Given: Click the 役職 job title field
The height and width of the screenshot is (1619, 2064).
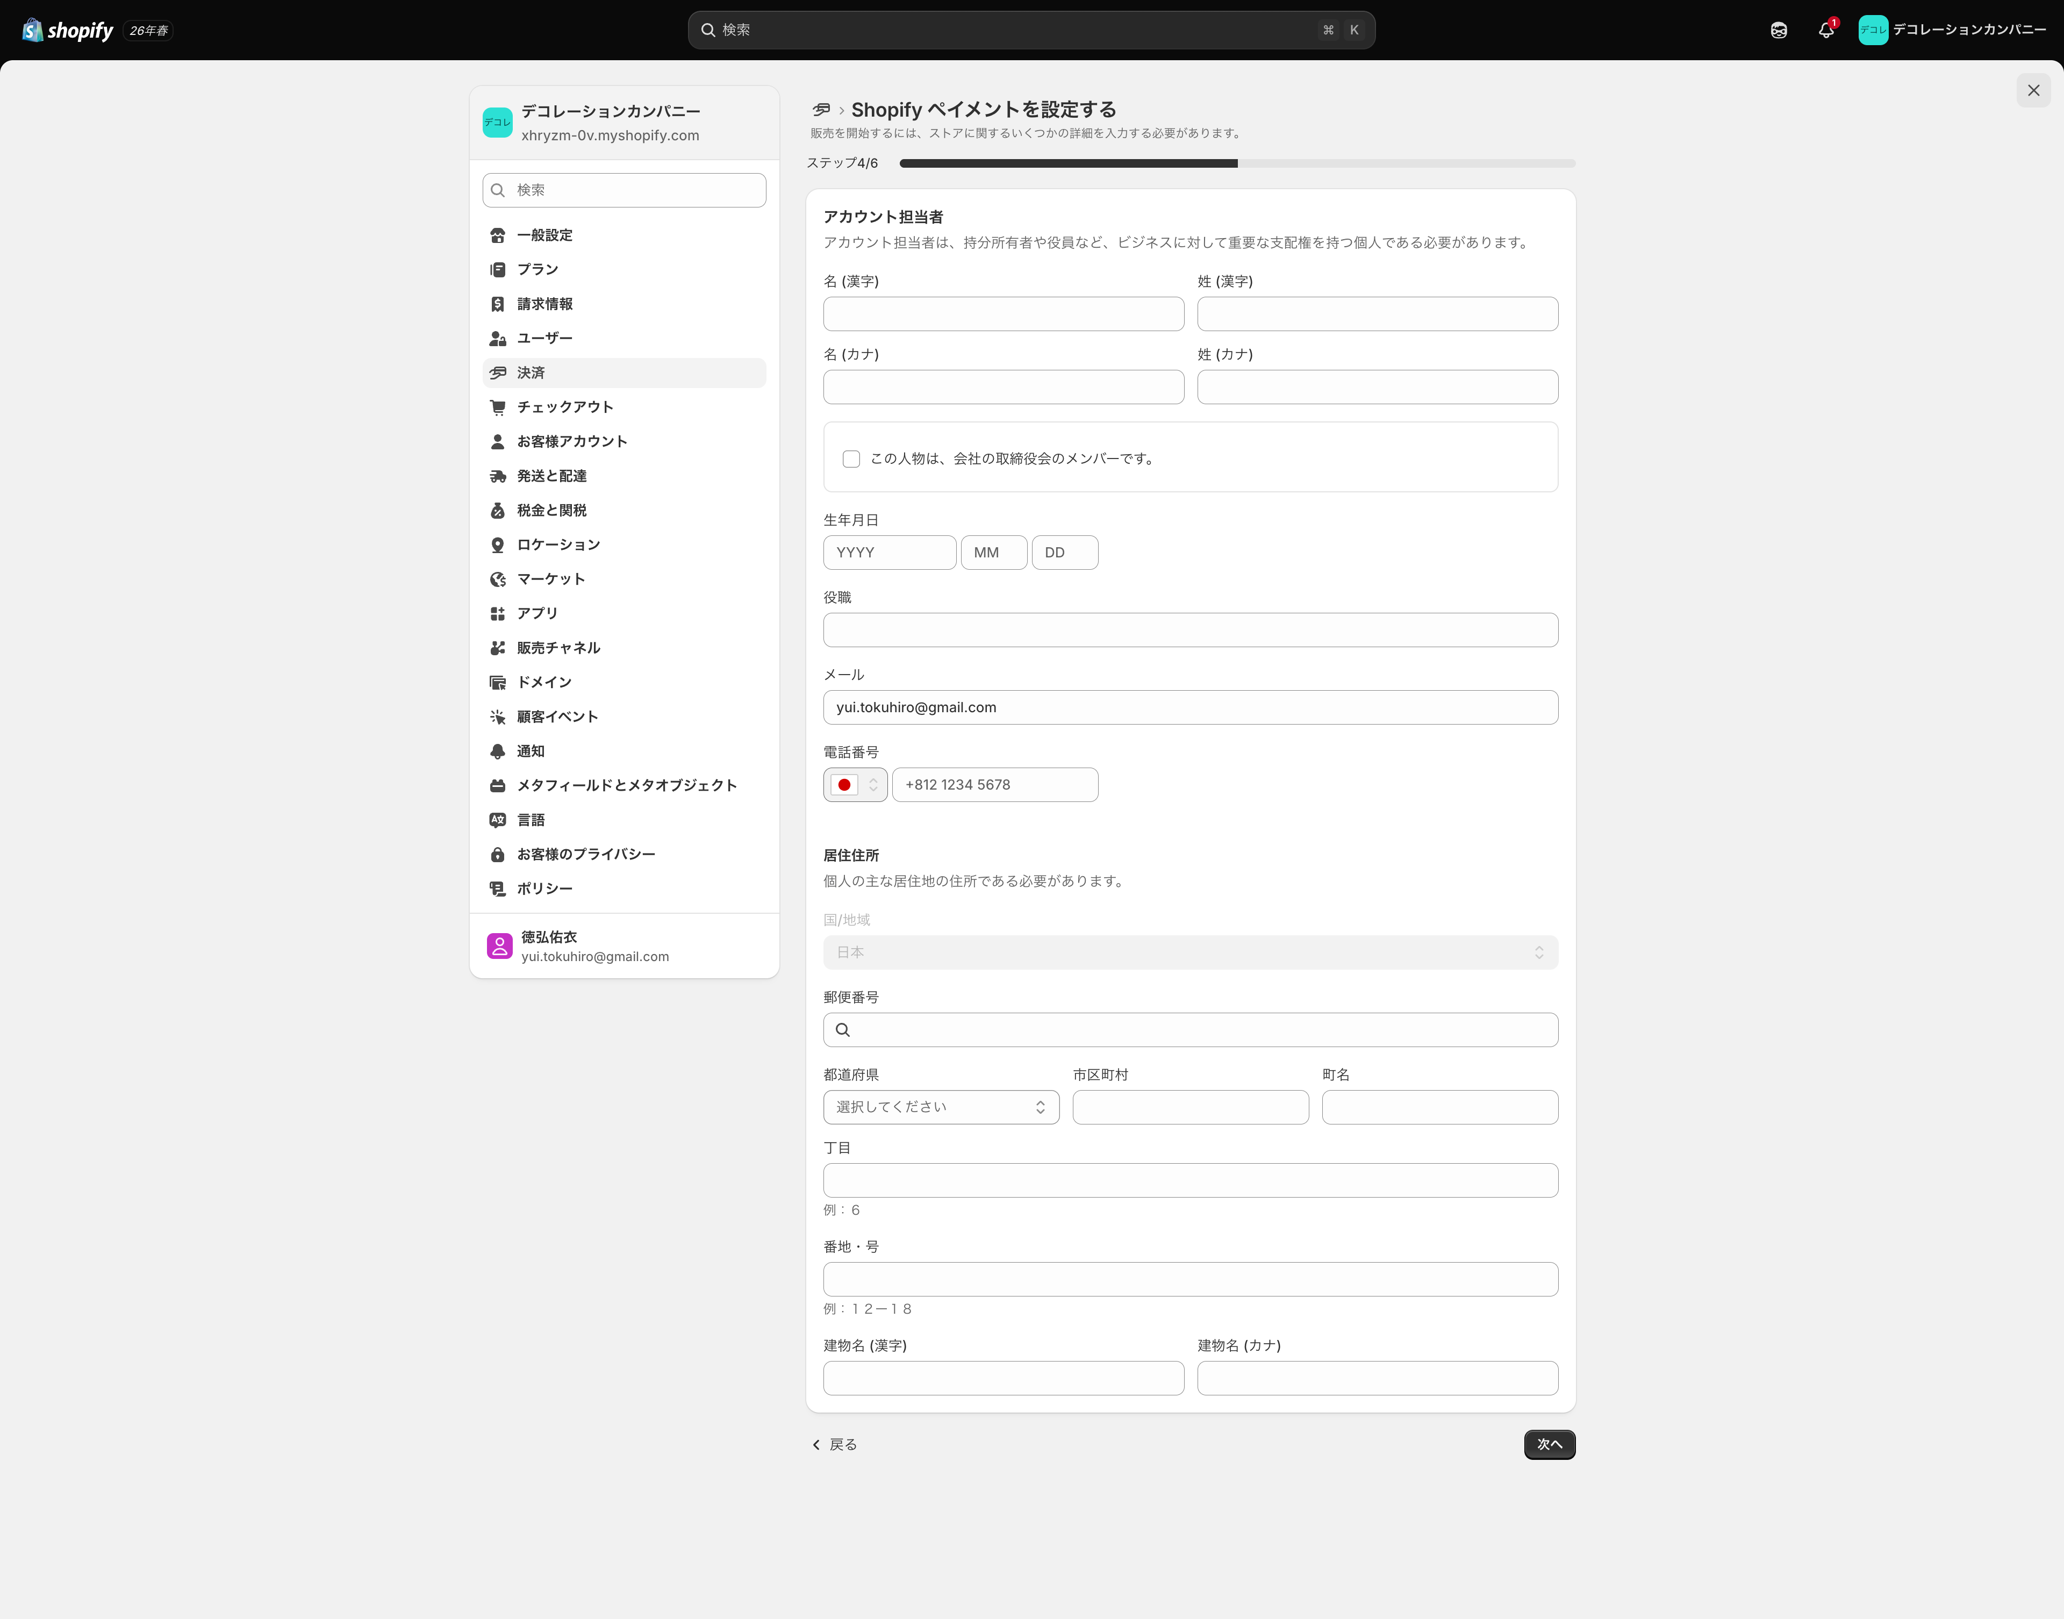Looking at the screenshot, I should [x=1190, y=631].
